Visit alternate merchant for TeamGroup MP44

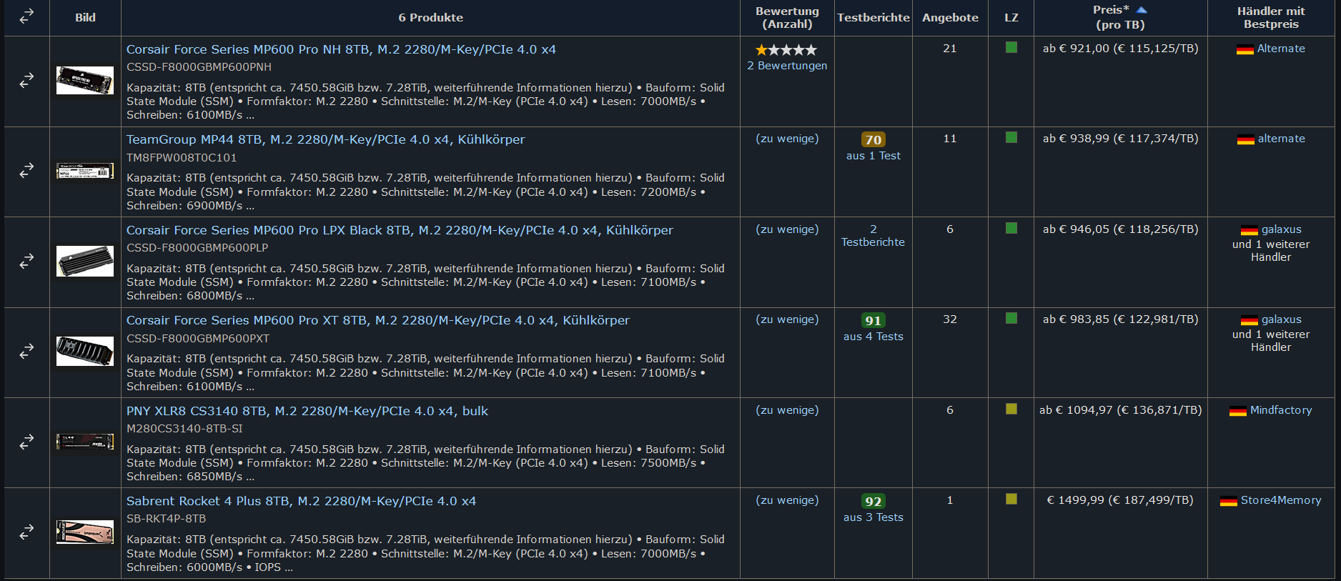(1281, 139)
